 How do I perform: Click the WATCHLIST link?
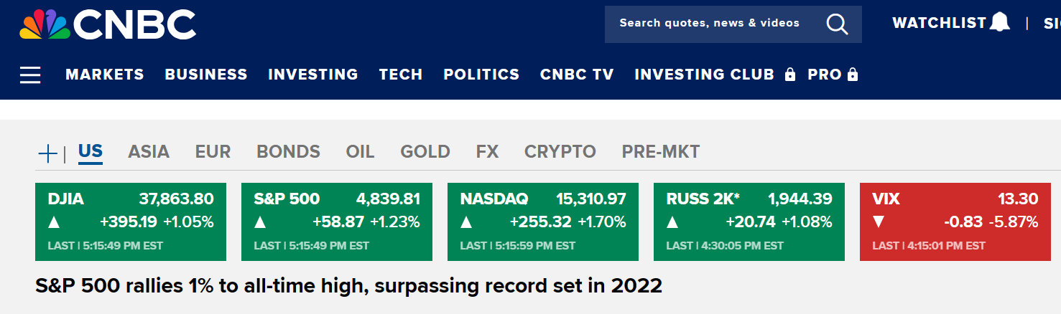tap(939, 23)
